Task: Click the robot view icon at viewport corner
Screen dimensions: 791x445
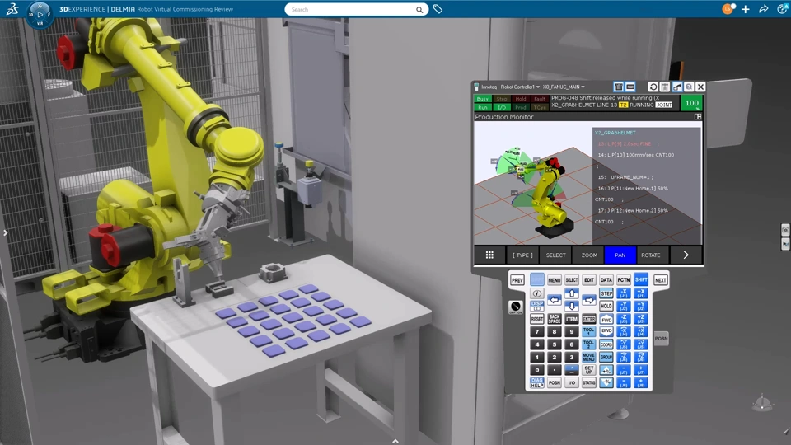Action: pos(763,403)
